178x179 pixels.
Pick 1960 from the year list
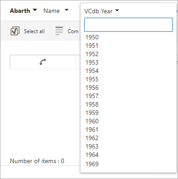pos(92,121)
